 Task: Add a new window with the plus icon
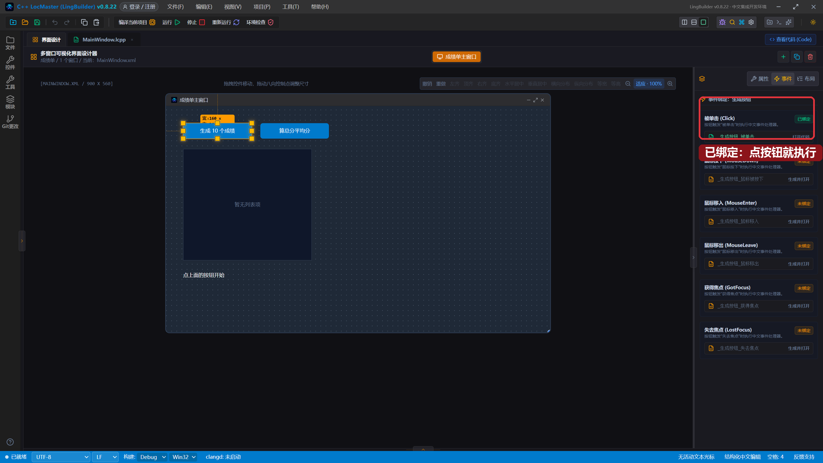tap(783, 57)
